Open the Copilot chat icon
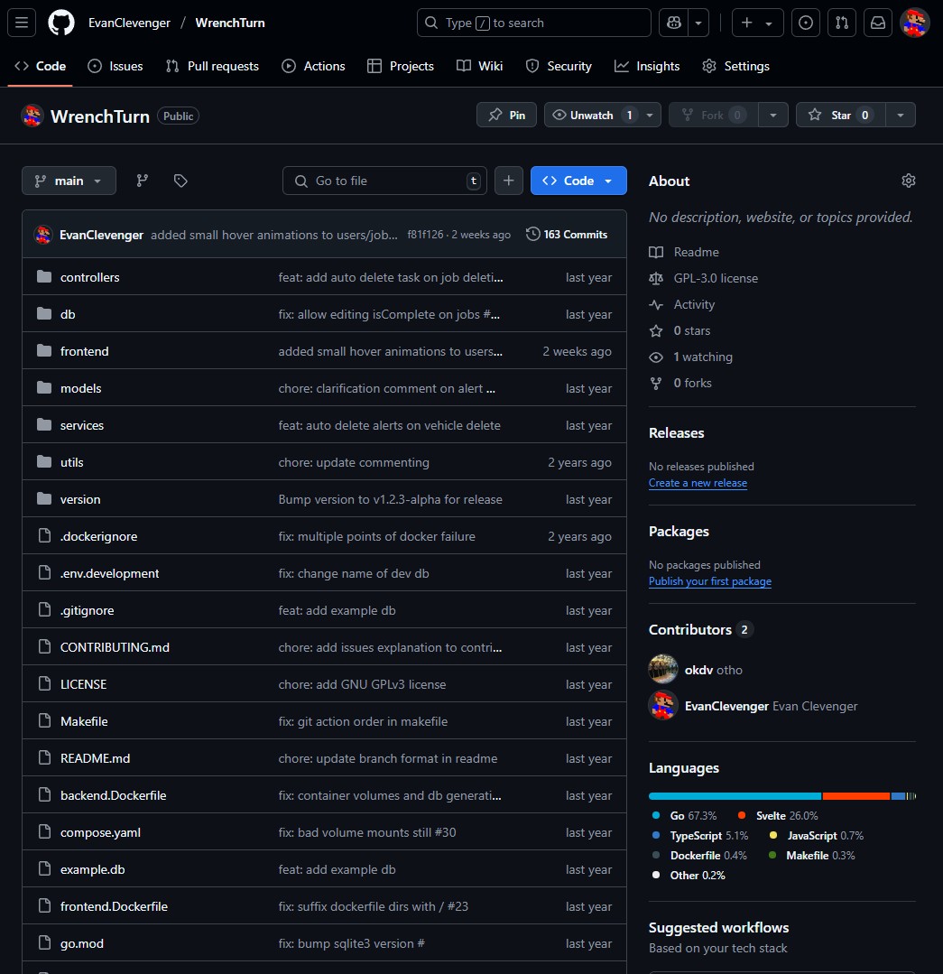 pyautogui.click(x=672, y=23)
